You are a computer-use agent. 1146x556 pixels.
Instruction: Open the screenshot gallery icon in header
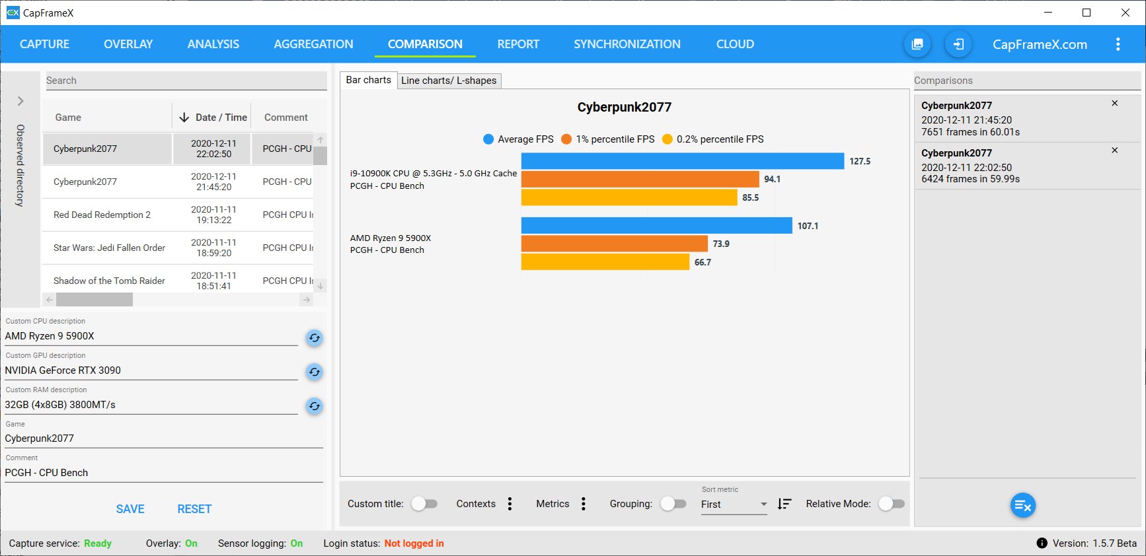click(x=917, y=44)
